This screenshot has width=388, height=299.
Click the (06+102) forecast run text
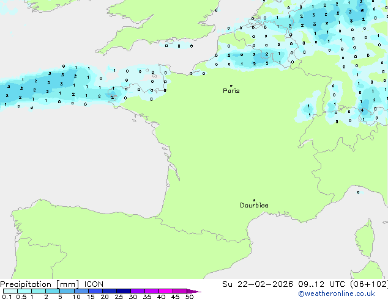click(x=369, y=284)
